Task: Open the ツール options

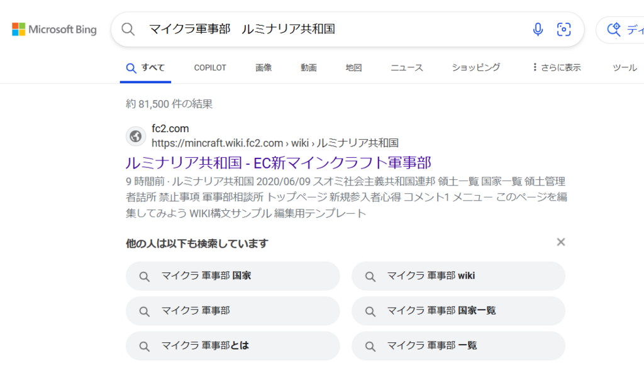Action: click(624, 67)
